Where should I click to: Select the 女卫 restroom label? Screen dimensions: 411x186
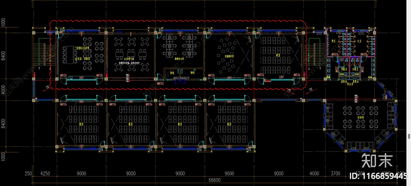point(359,41)
